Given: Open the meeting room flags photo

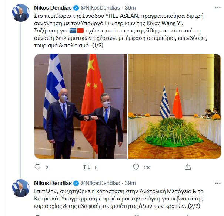Looking at the screenshot, I should (x=174, y=106).
